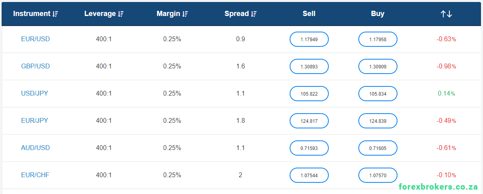Sell EUR/CHF at 1.07544
Screen dimensions: 483x194
[x=309, y=175]
